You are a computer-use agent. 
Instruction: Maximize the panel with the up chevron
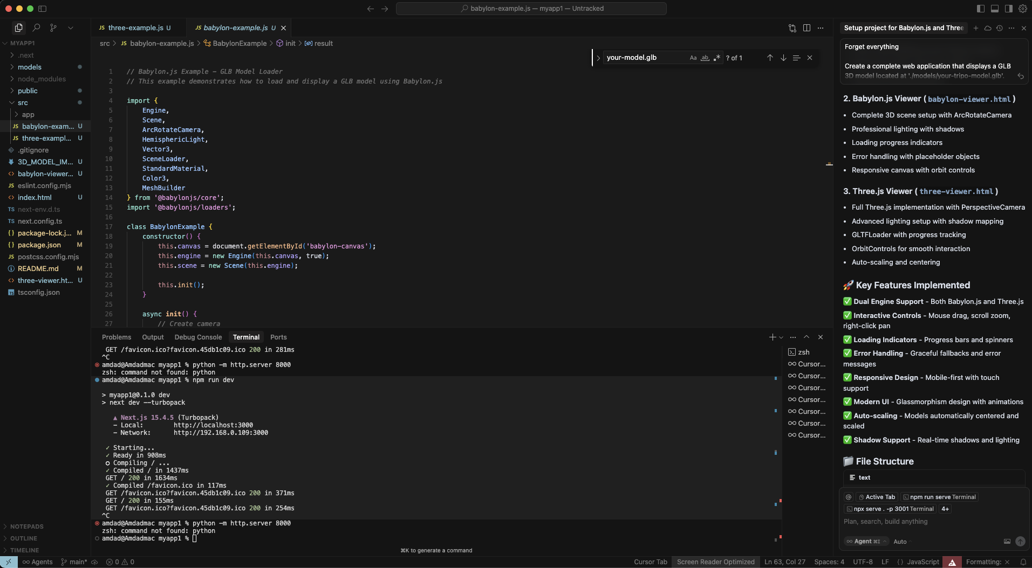click(x=807, y=337)
